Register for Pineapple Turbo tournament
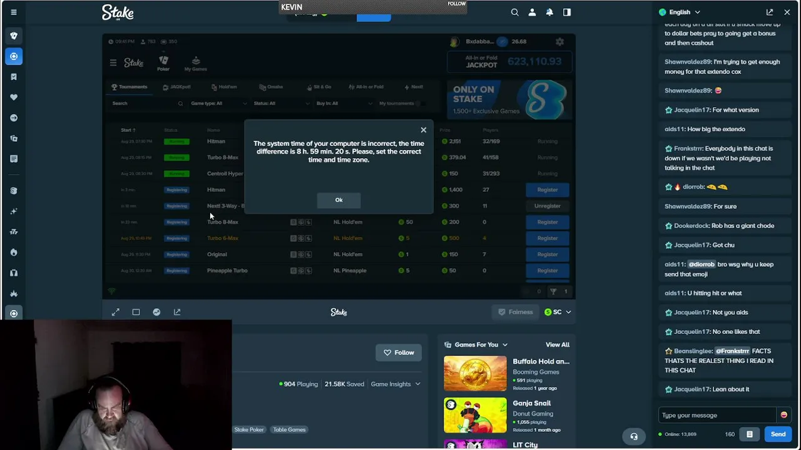The height and width of the screenshot is (450, 801). click(x=548, y=271)
